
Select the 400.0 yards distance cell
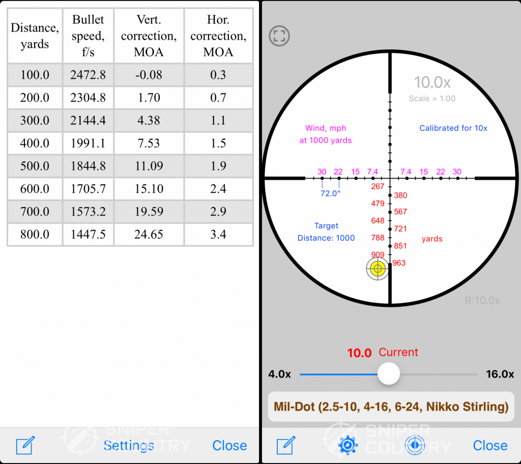coord(35,143)
